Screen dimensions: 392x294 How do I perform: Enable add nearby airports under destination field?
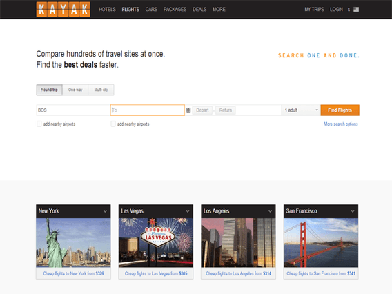[x=113, y=124]
